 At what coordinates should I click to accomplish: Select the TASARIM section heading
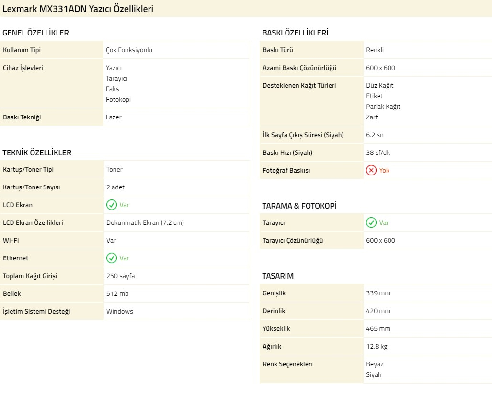coord(278,276)
